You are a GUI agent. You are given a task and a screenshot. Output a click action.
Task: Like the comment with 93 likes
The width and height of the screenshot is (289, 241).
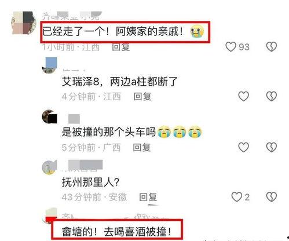(x=231, y=47)
